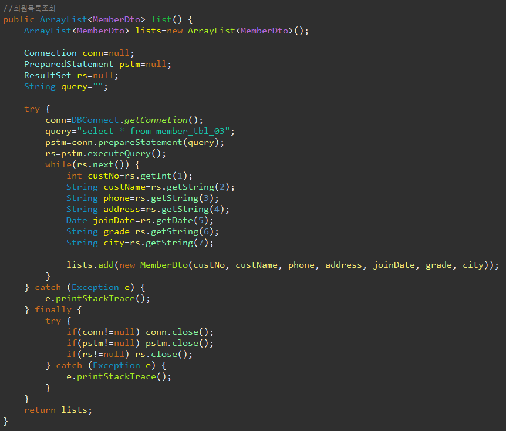Click the line "PreparedStatement pstm=null;"
This screenshot has width=506, height=431.
(x=97, y=64)
